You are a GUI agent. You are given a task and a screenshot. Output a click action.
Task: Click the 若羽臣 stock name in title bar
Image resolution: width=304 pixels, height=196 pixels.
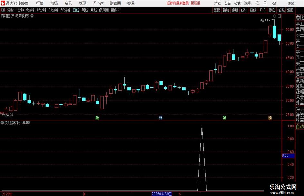pos(196,3)
